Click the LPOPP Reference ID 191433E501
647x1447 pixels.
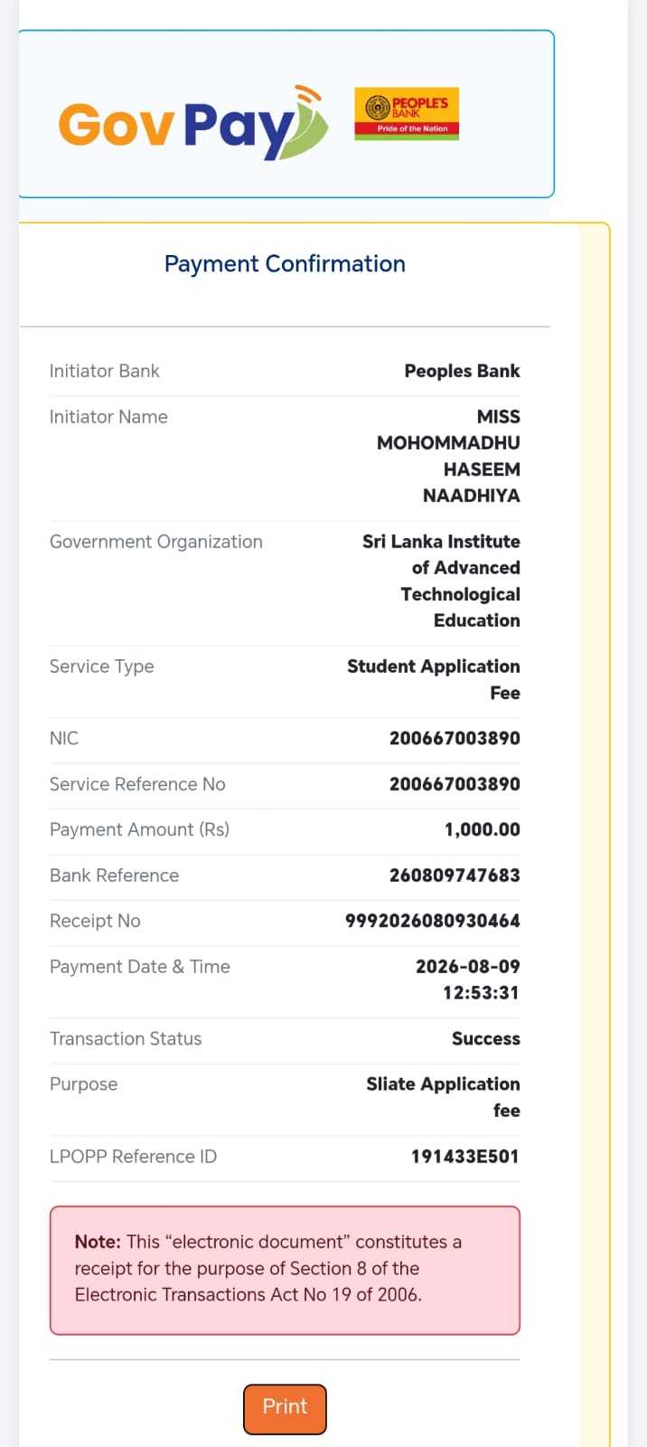465,1156
